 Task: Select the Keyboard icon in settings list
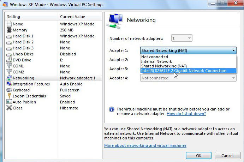pyautogui.click(x=9, y=90)
